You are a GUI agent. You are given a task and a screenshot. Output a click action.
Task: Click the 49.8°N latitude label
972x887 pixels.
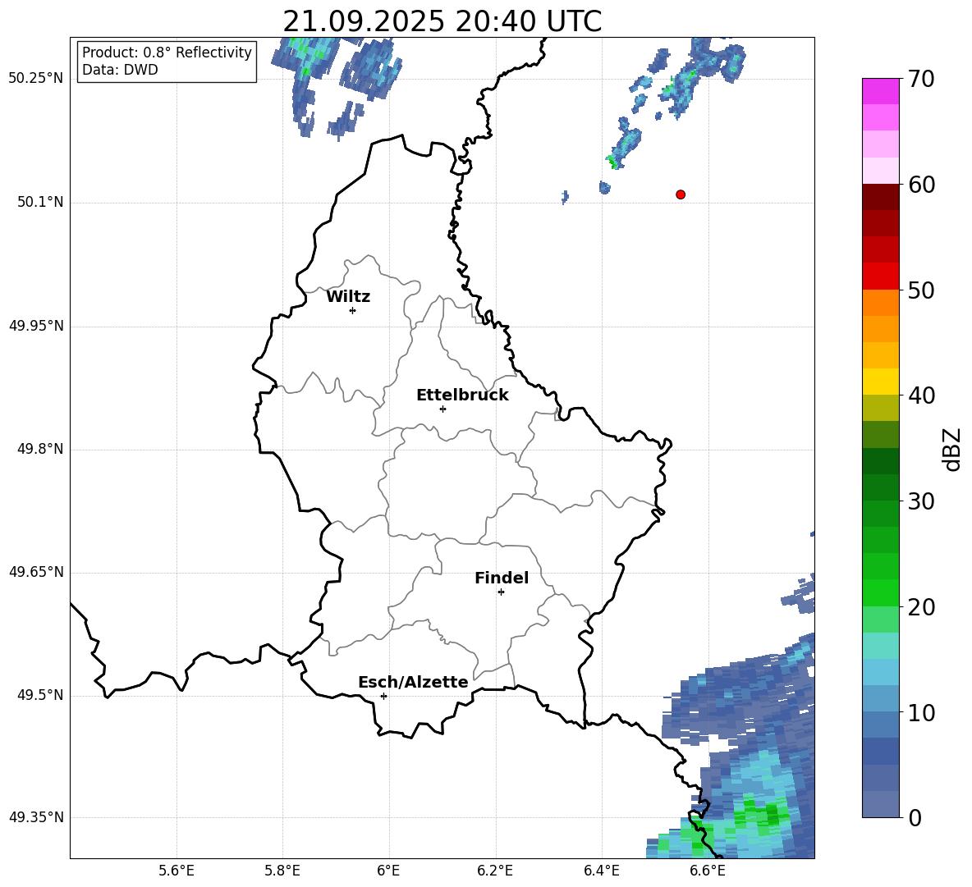pos(41,449)
